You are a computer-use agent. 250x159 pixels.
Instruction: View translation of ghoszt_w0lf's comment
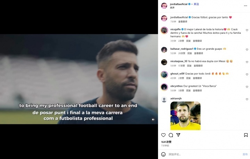[197, 78]
